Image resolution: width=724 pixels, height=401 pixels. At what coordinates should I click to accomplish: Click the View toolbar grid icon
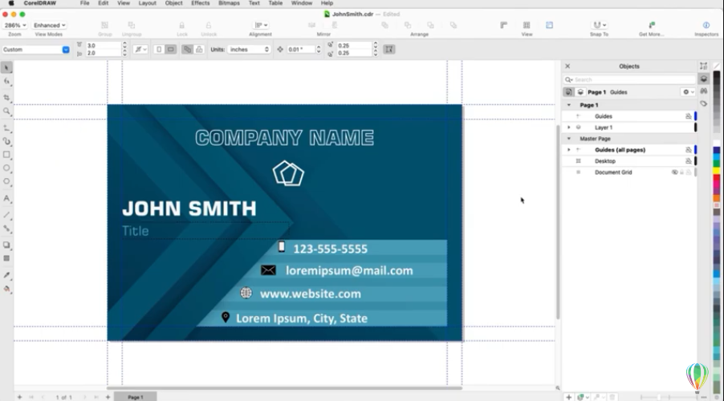coord(527,25)
